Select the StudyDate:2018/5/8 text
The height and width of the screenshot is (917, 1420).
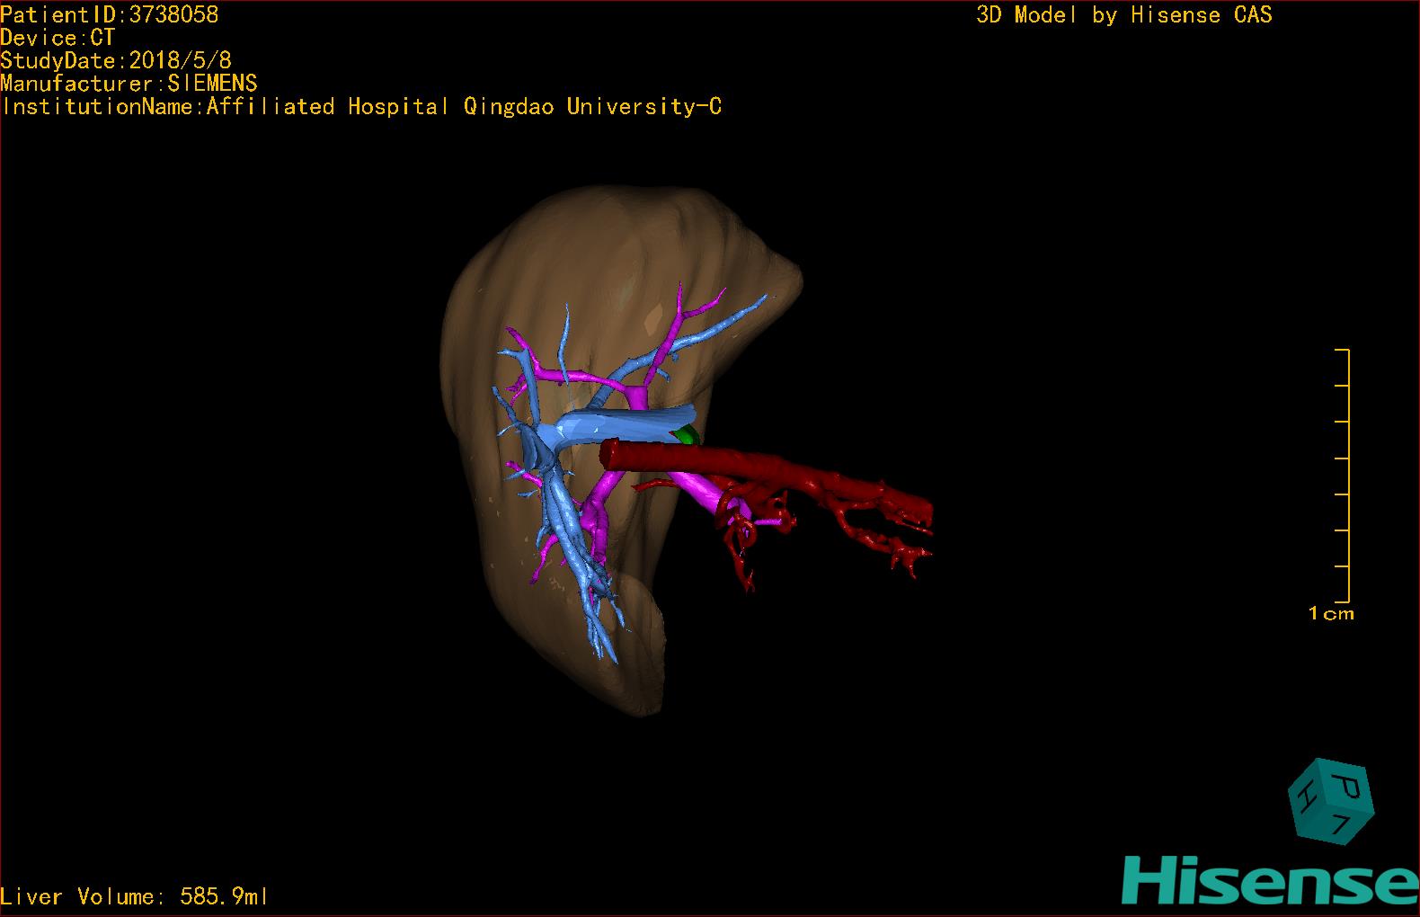coord(116,60)
